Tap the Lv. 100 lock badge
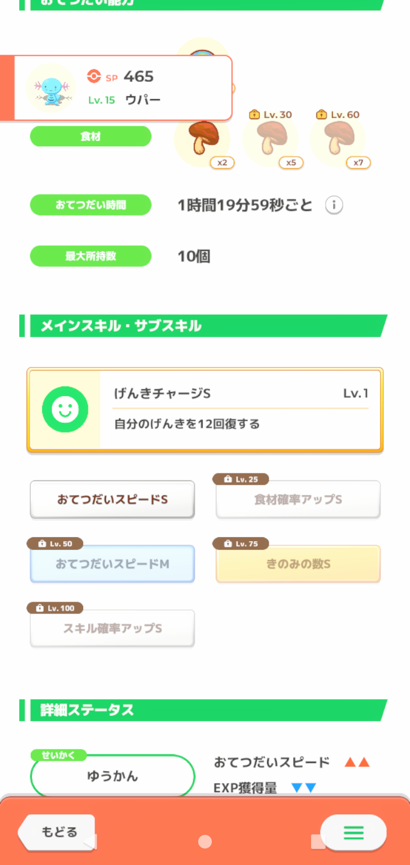Screen dimensions: 410x865 55,608
